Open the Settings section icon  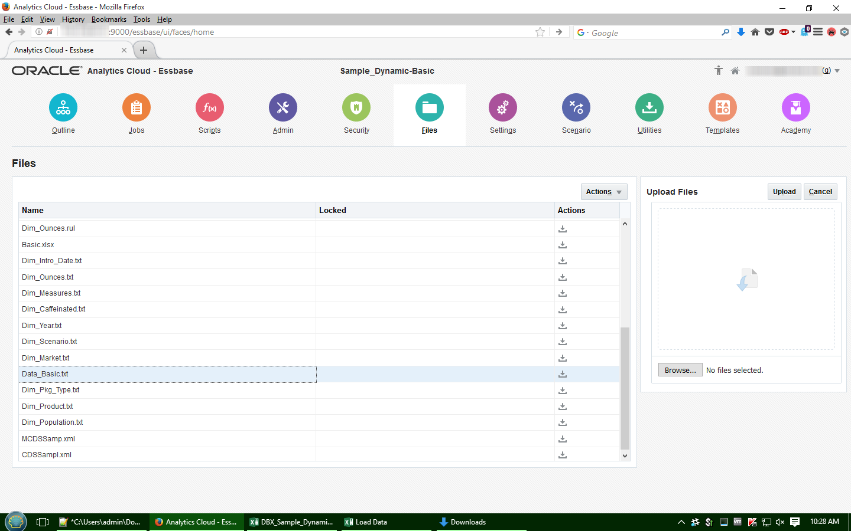coord(503,108)
